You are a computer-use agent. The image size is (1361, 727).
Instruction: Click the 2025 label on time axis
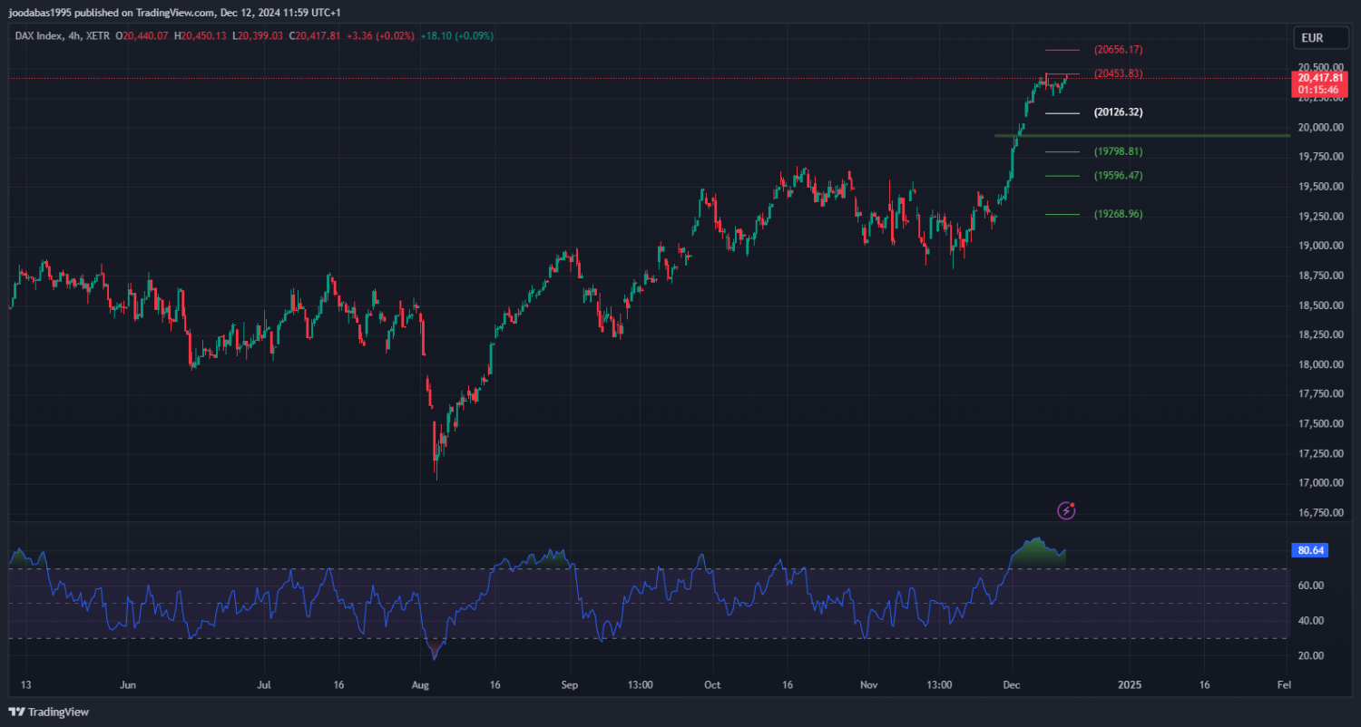pyautogui.click(x=1129, y=684)
